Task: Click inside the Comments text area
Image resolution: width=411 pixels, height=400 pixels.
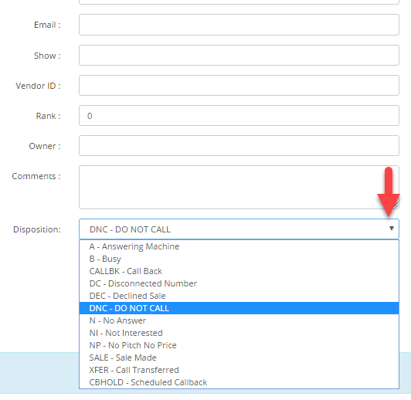Action: coord(239,188)
